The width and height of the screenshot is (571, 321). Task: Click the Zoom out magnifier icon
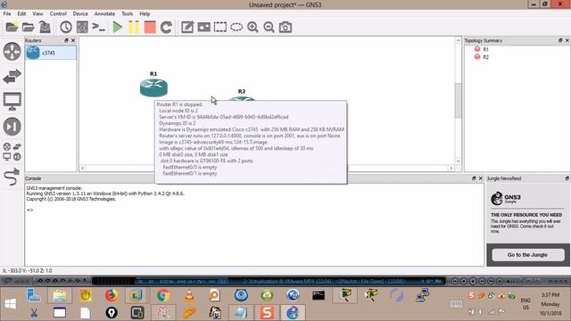tap(269, 27)
